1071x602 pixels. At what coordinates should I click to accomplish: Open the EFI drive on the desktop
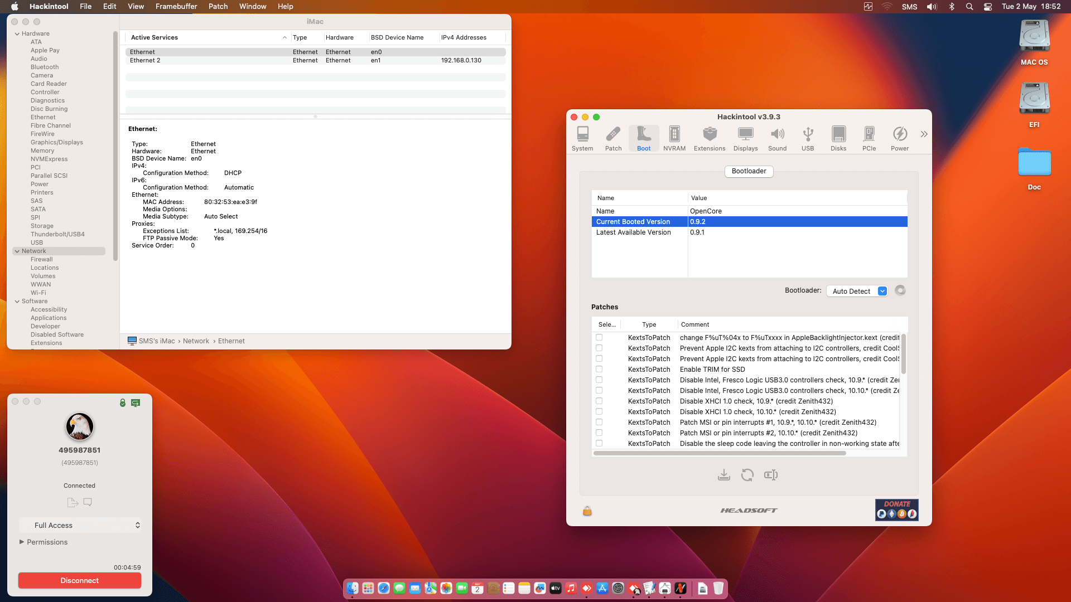click(x=1034, y=105)
